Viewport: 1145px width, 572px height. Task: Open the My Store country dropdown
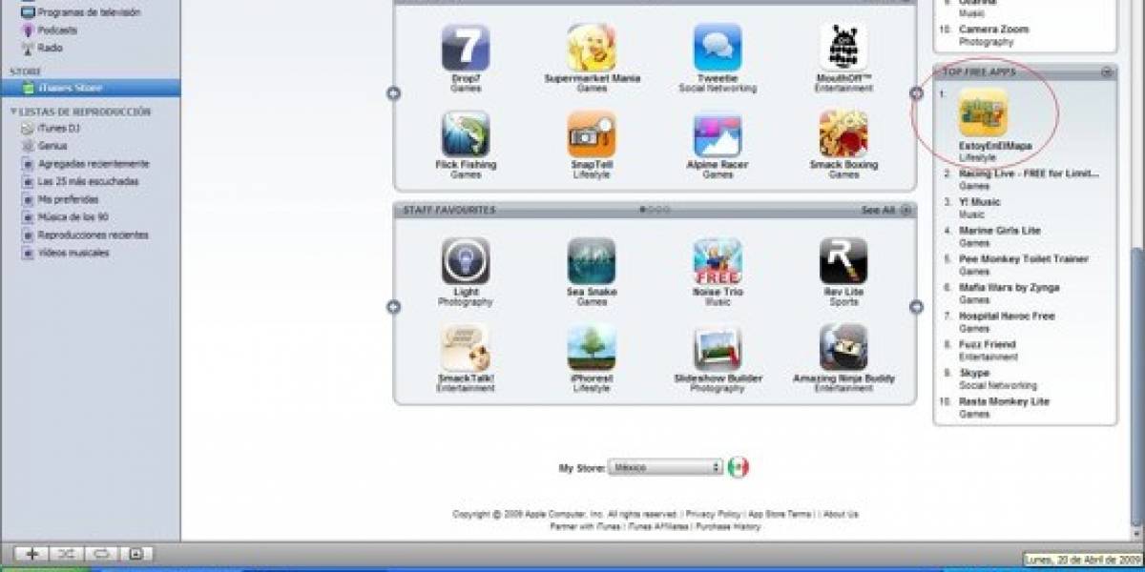pos(666,467)
